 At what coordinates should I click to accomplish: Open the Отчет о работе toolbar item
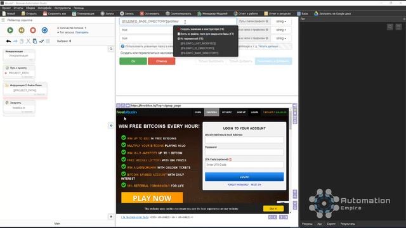(x=246, y=13)
